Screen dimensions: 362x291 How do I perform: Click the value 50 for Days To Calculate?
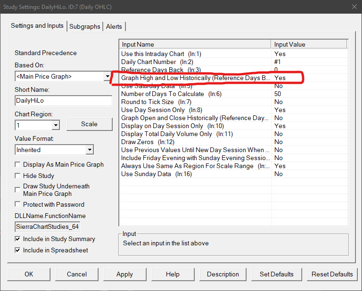pos(278,94)
